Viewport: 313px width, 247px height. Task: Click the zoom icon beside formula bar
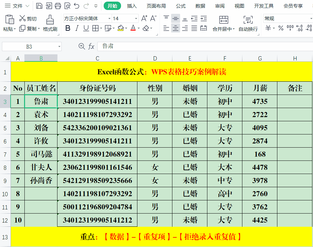click(x=82, y=47)
